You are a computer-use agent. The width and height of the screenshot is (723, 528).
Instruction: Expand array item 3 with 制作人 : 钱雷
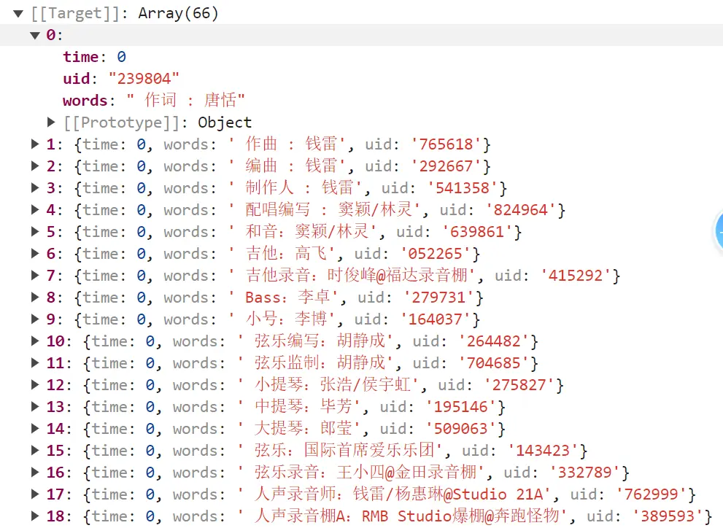34,187
